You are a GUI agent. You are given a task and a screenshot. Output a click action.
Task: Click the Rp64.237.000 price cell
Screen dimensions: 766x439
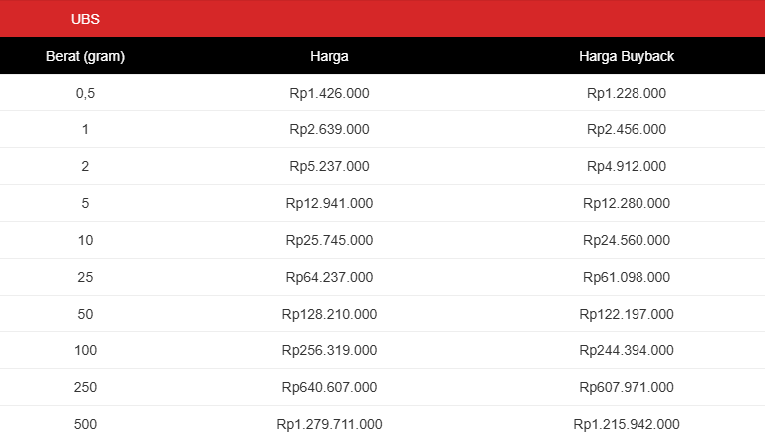[x=329, y=278]
